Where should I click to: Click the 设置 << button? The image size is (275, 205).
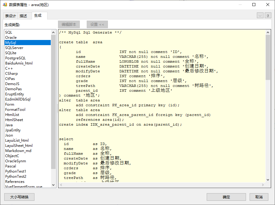(97, 25)
